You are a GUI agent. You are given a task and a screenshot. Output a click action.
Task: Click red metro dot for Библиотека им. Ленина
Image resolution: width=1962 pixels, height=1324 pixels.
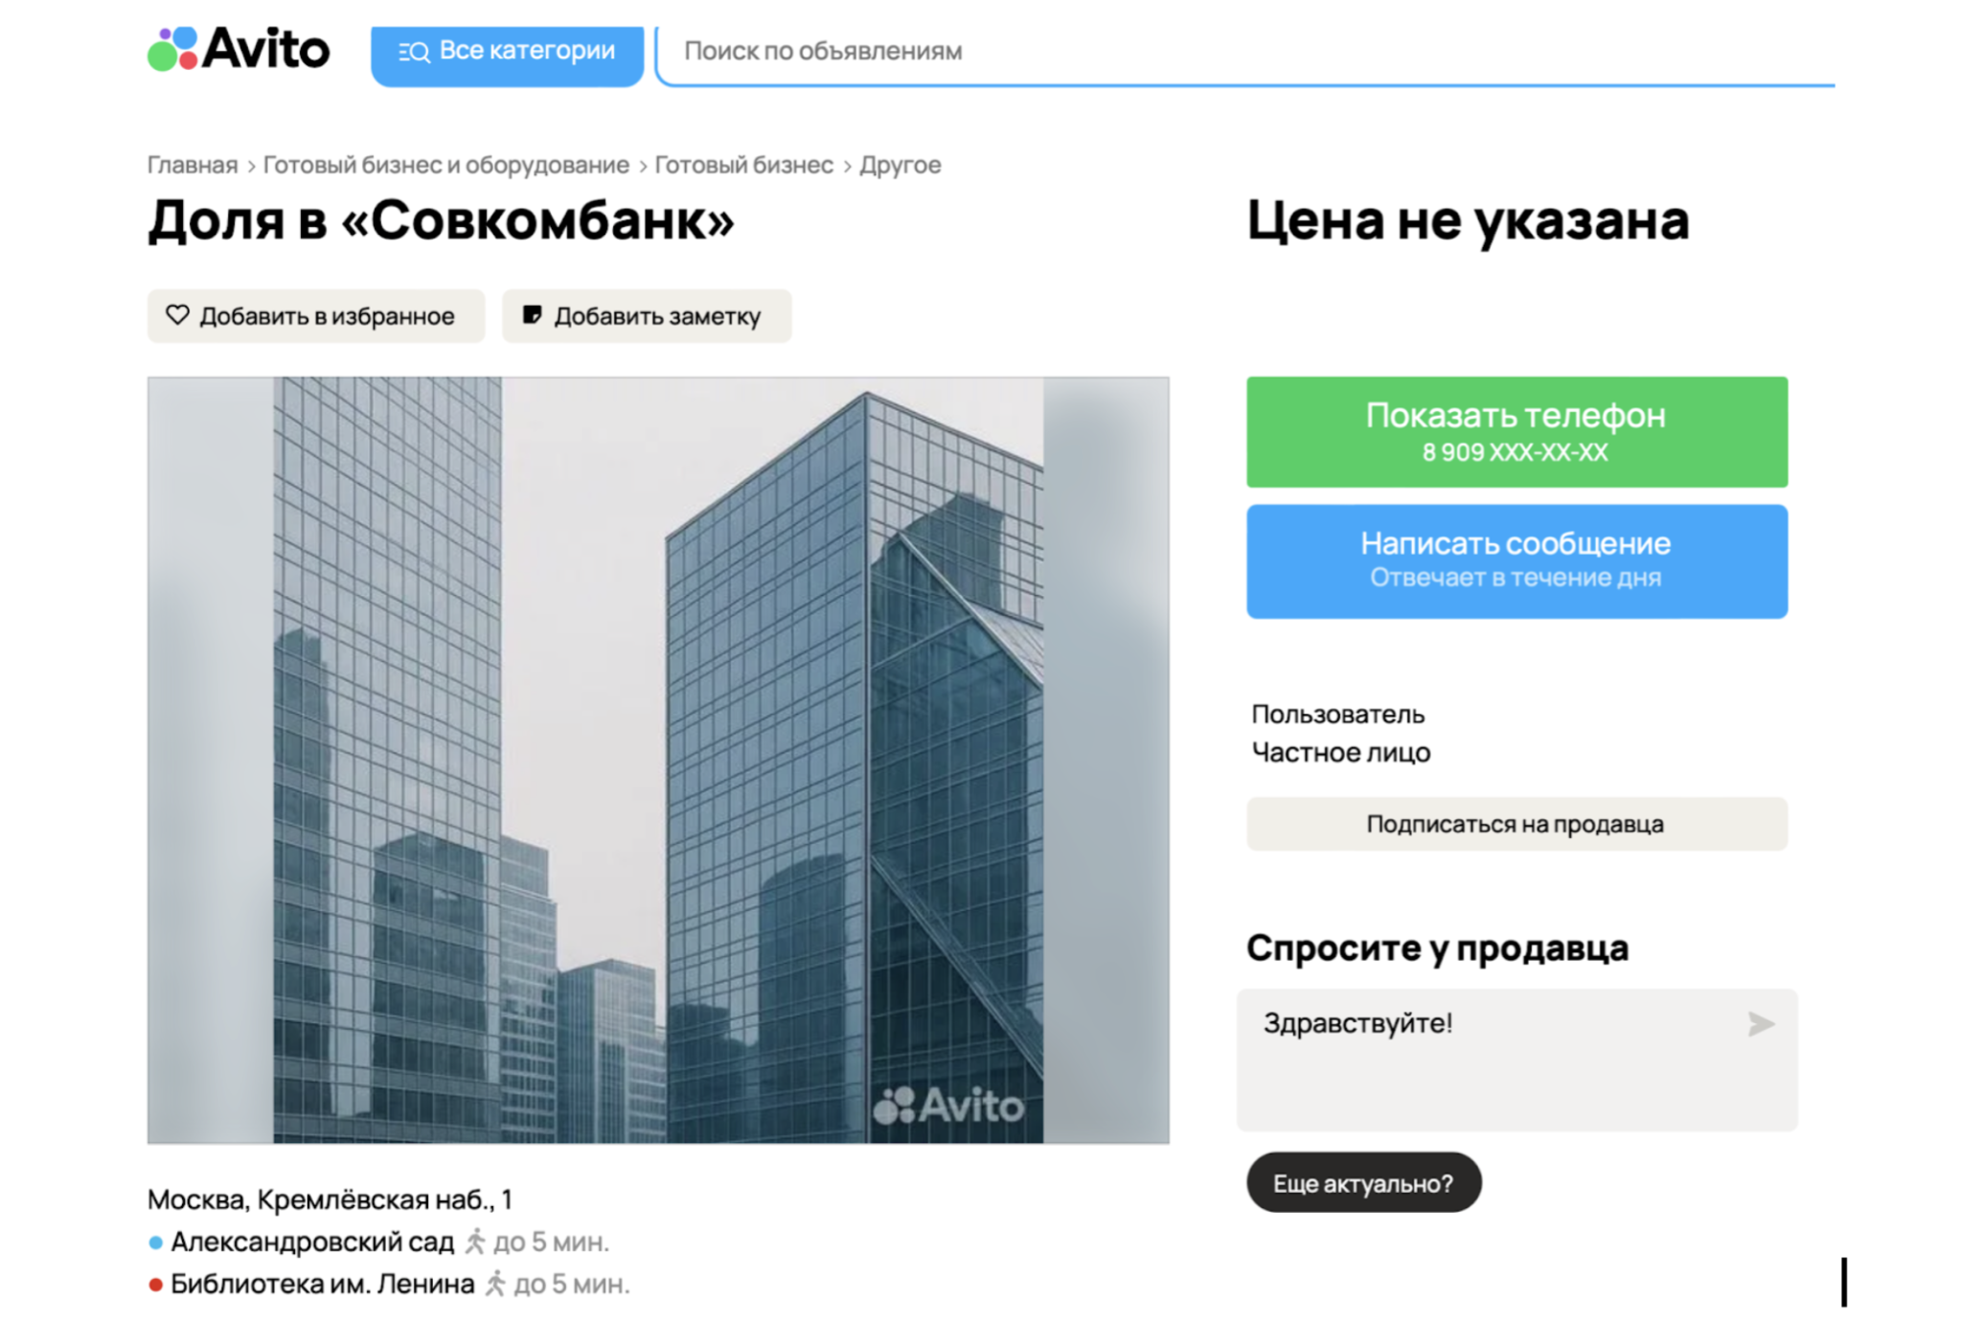156,1285
